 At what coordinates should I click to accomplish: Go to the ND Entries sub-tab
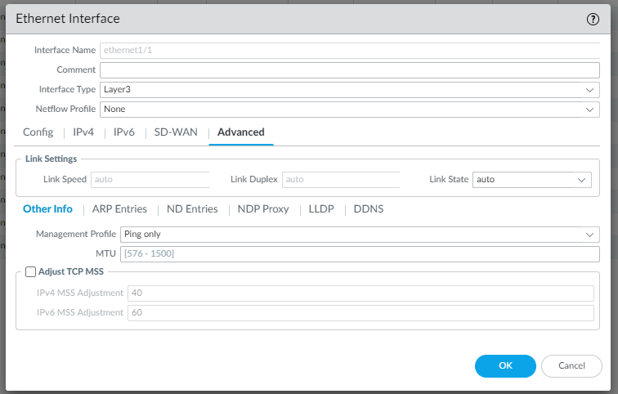(x=192, y=209)
